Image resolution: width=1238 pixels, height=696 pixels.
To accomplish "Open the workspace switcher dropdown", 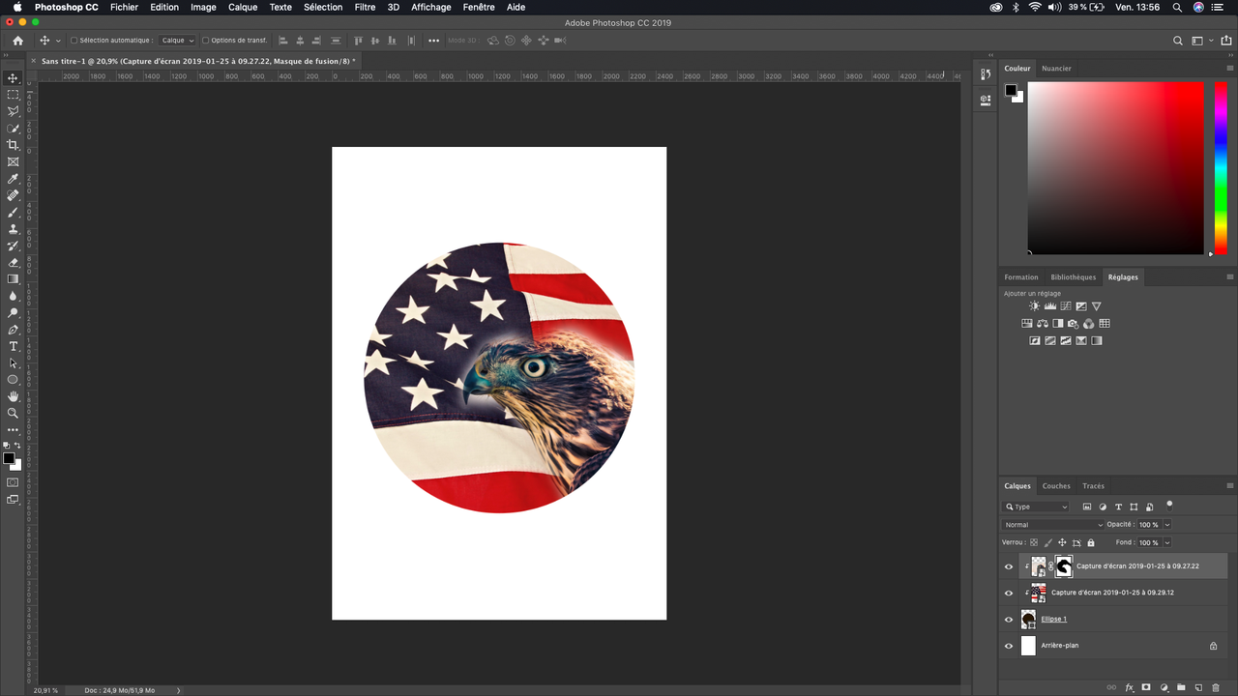I will pyautogui.click(x=1201, y=41).
